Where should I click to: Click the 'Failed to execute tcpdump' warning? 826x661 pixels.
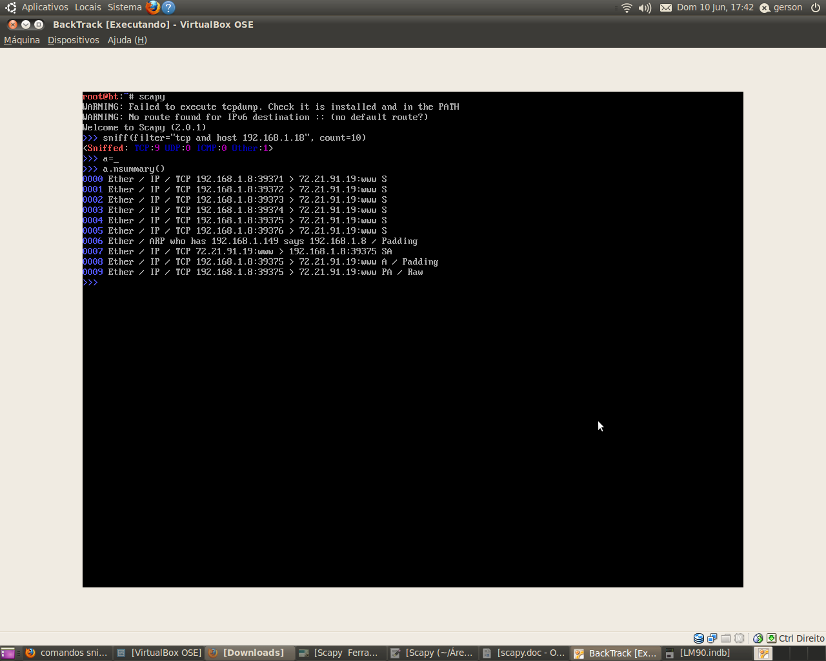click(x=271, y=107)
